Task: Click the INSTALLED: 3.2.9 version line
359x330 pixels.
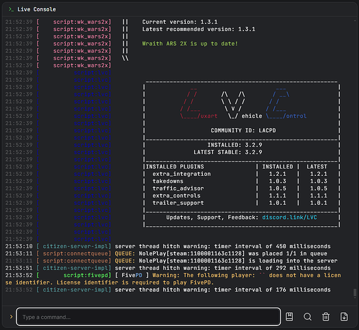Action: 235,145
